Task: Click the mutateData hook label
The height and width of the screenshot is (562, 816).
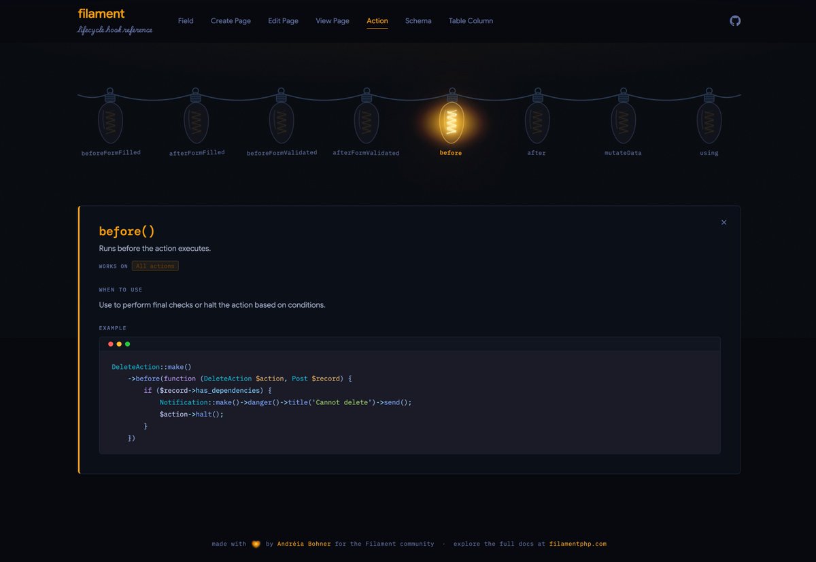Action: click(623, 153)
